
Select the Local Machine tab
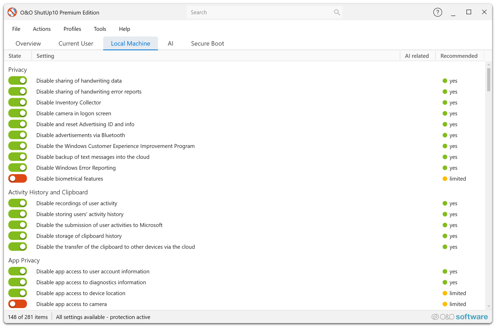[x=130, y=43]
